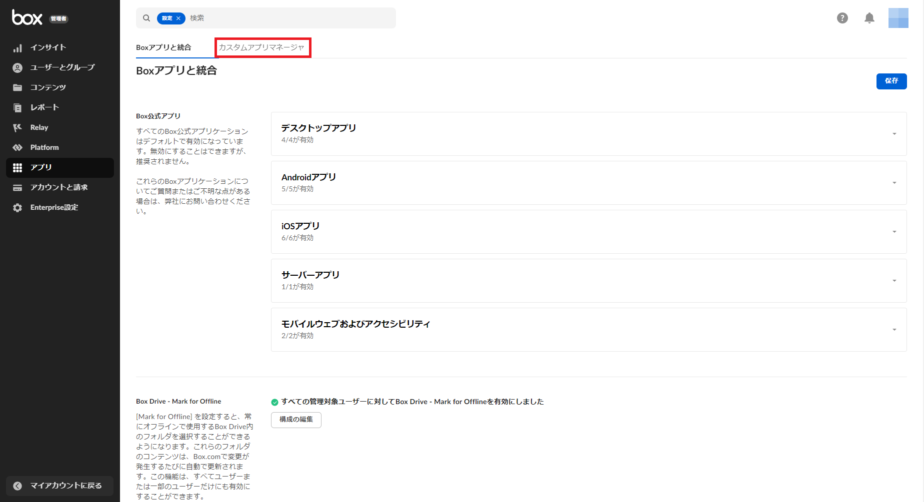
Task: Remove the 設定 search filter chip
Action: (x=178, y=18)
